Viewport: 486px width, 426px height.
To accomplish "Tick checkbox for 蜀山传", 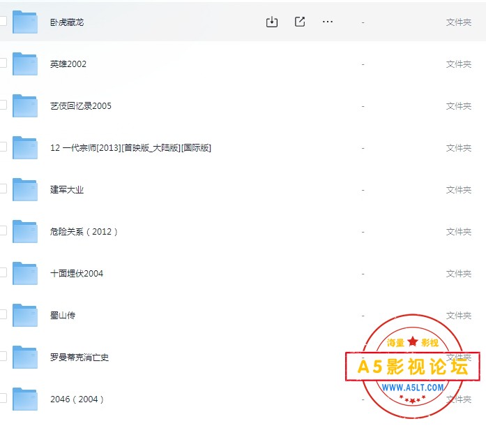I will point(3,314).
